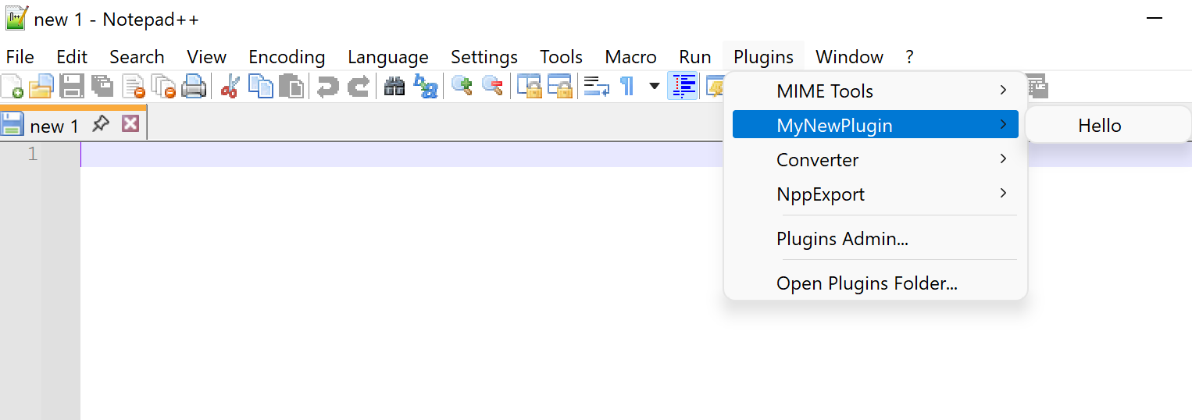Open the Macro menu

[x=631, y=57]
